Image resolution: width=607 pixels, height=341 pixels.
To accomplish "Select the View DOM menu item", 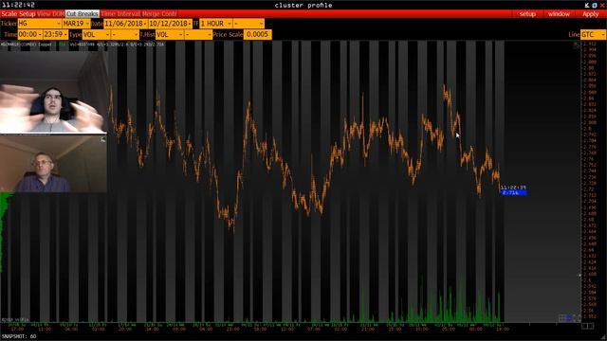I will (50, 14).
